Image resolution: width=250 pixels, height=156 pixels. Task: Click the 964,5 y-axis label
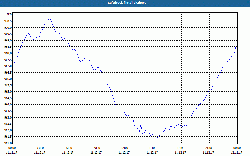[x=7, y=98]
